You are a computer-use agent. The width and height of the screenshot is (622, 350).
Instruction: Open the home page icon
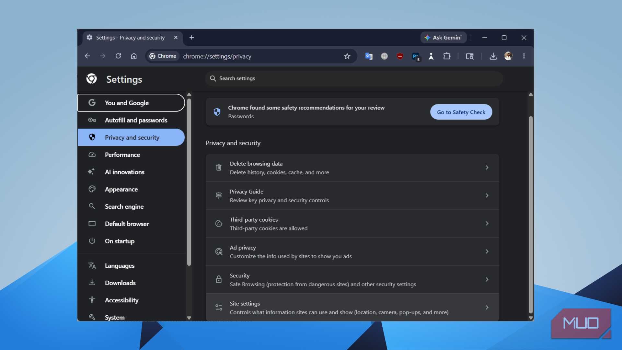134,56
